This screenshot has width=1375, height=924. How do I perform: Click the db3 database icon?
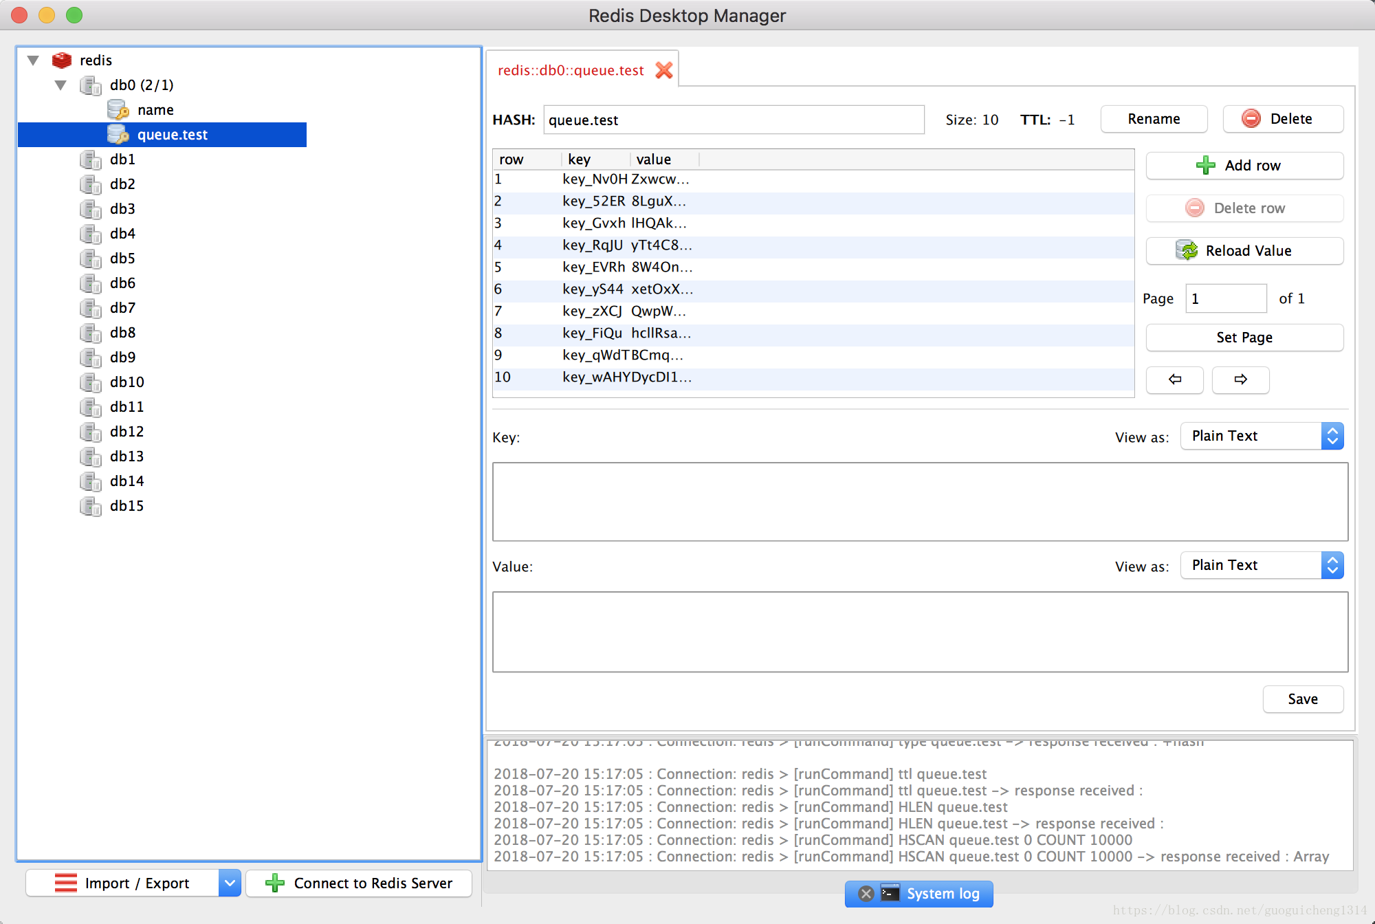[x=91, y=209]
